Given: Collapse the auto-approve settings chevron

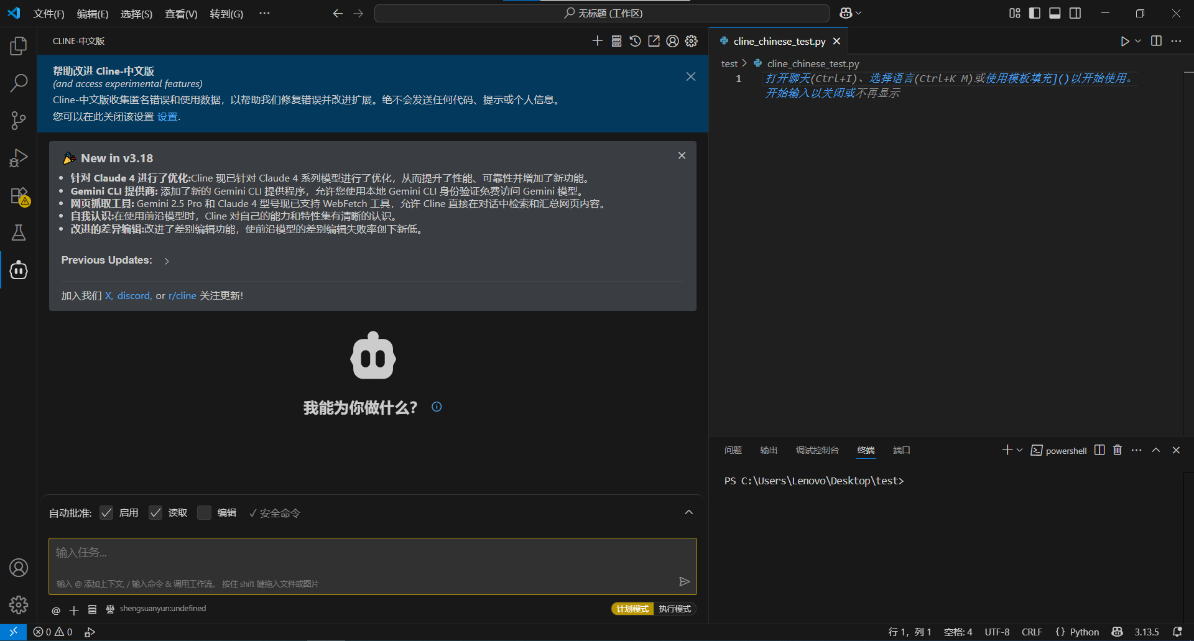Looking at the screenshot, I should click(688, 512).
